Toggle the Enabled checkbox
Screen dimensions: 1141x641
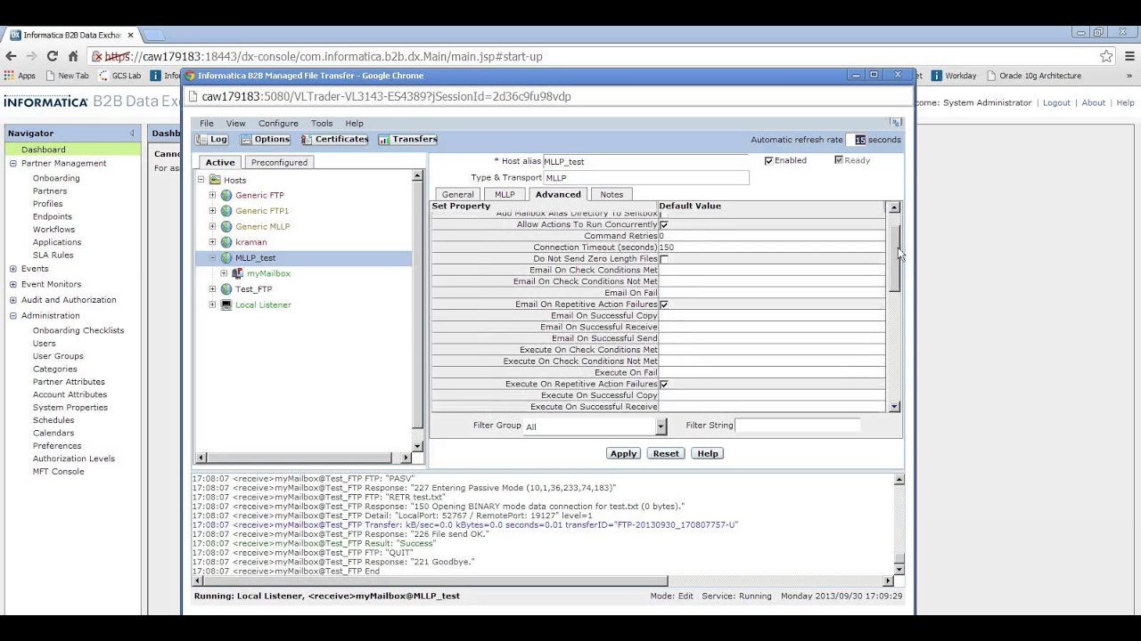(768, 161)
